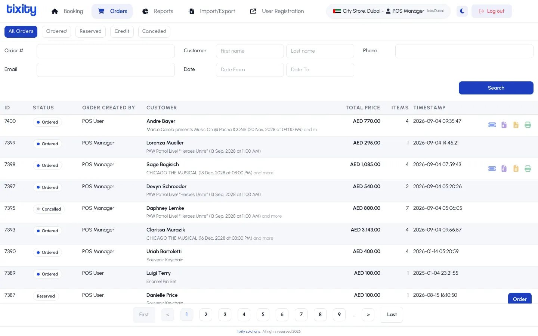Open yellow document icon for order 7398
The image size is (538, 336).
[516, 169]
